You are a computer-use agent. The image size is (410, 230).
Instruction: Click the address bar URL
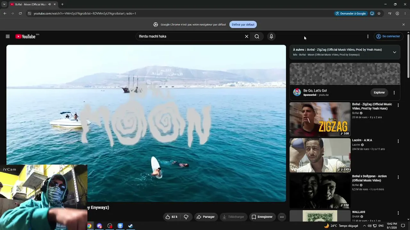point(85,13)
